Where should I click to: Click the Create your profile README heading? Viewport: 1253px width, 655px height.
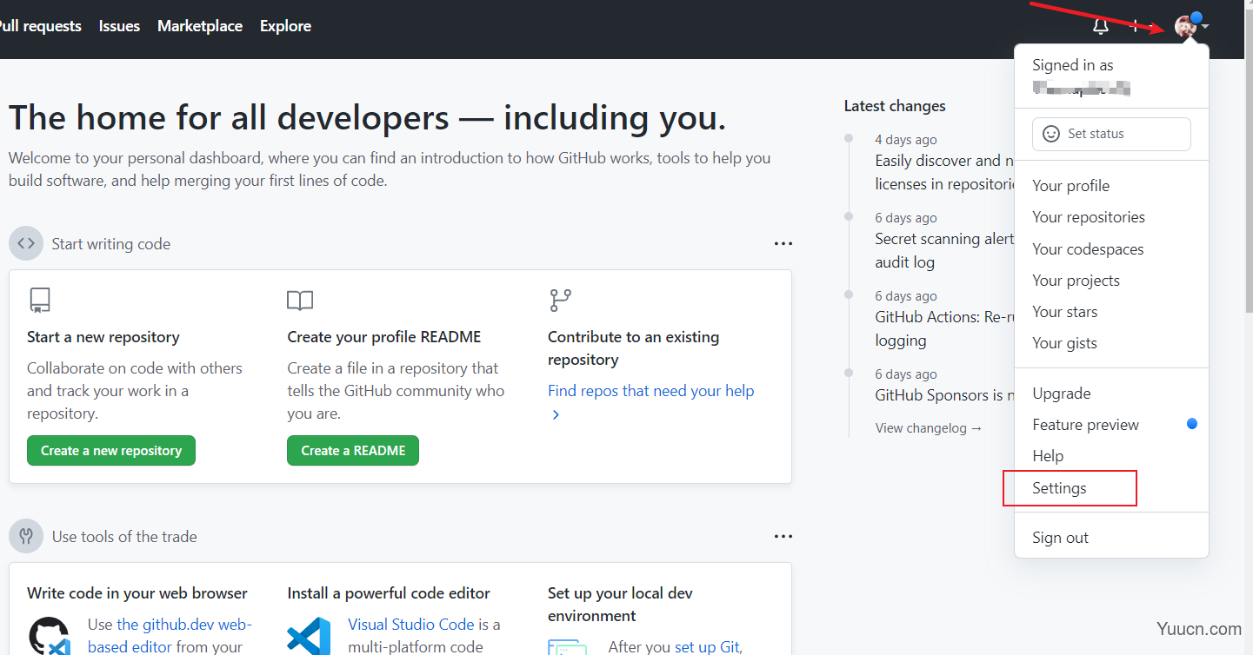pos(384,337)
